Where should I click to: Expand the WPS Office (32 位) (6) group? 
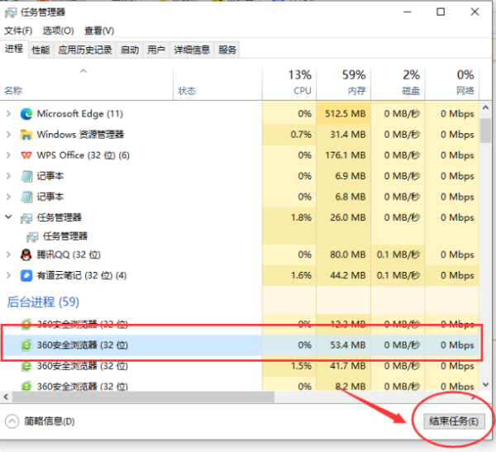8,155
